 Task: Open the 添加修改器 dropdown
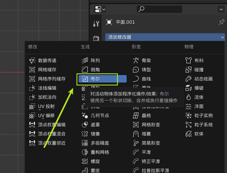[x=165, y=37]
